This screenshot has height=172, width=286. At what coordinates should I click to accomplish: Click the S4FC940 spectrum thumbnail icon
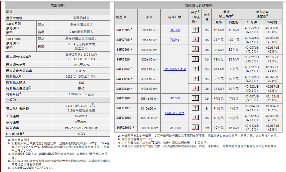click(195, 89)
